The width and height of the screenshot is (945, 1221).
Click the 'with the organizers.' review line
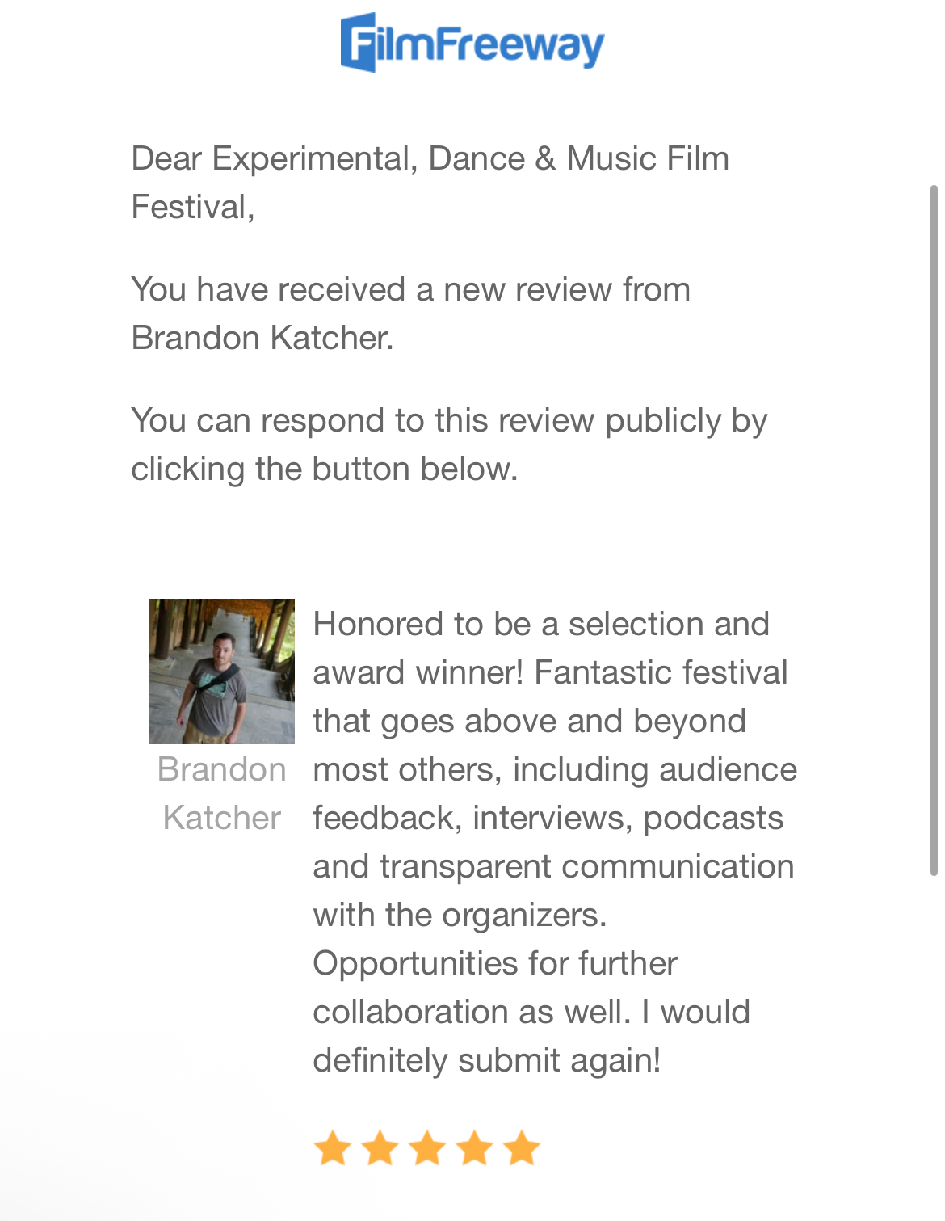point(460,915)
